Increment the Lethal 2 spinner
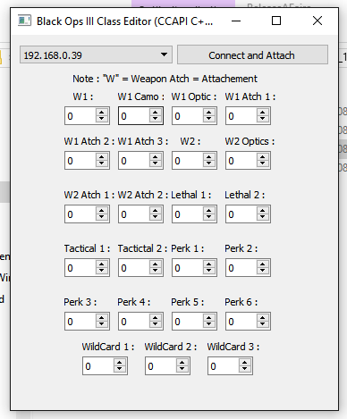The width and height of the screenshot is (347, 419). [x=263, y=211]
